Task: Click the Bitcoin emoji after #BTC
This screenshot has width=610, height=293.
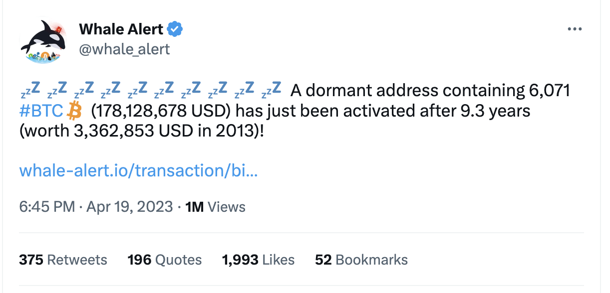Action: (x=74, y=111)
